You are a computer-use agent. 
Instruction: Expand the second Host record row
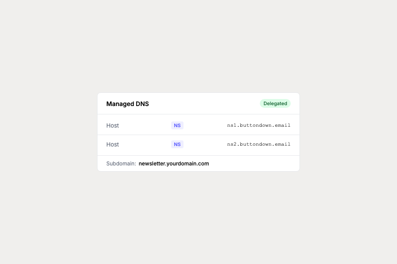point(198,144)
